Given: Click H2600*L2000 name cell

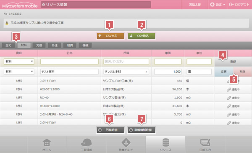Looking at the screenshot, I should tap(69, 89).
